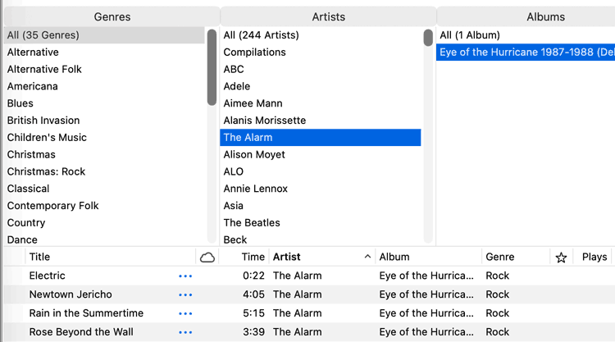Click the Rock genre cell for Electric

click(x=498, y=276)
